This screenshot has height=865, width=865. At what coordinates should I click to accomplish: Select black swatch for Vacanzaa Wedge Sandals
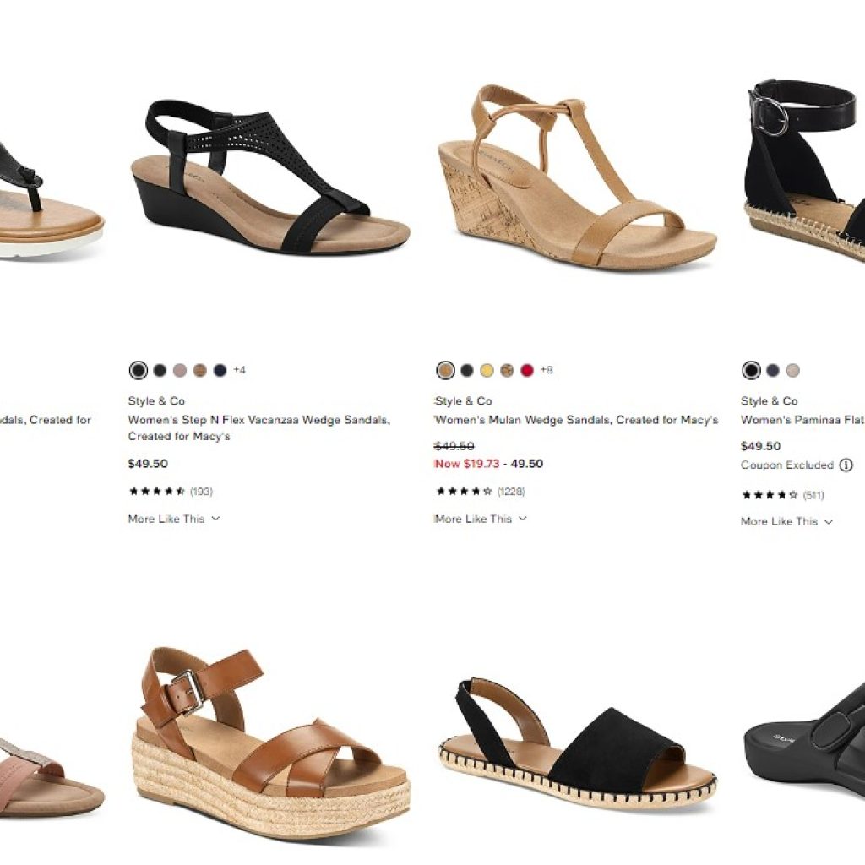point(139,370)
